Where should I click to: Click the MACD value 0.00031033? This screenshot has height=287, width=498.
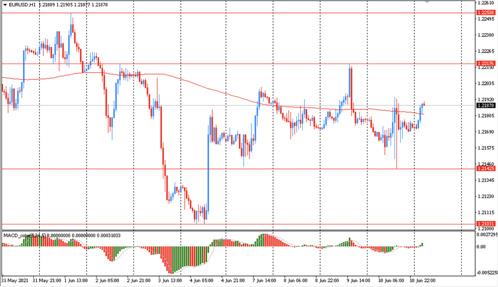pyautogui.click(x=108, y=235)
